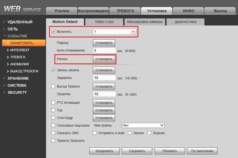Click Установить button next to Тур

pos(104,110)
